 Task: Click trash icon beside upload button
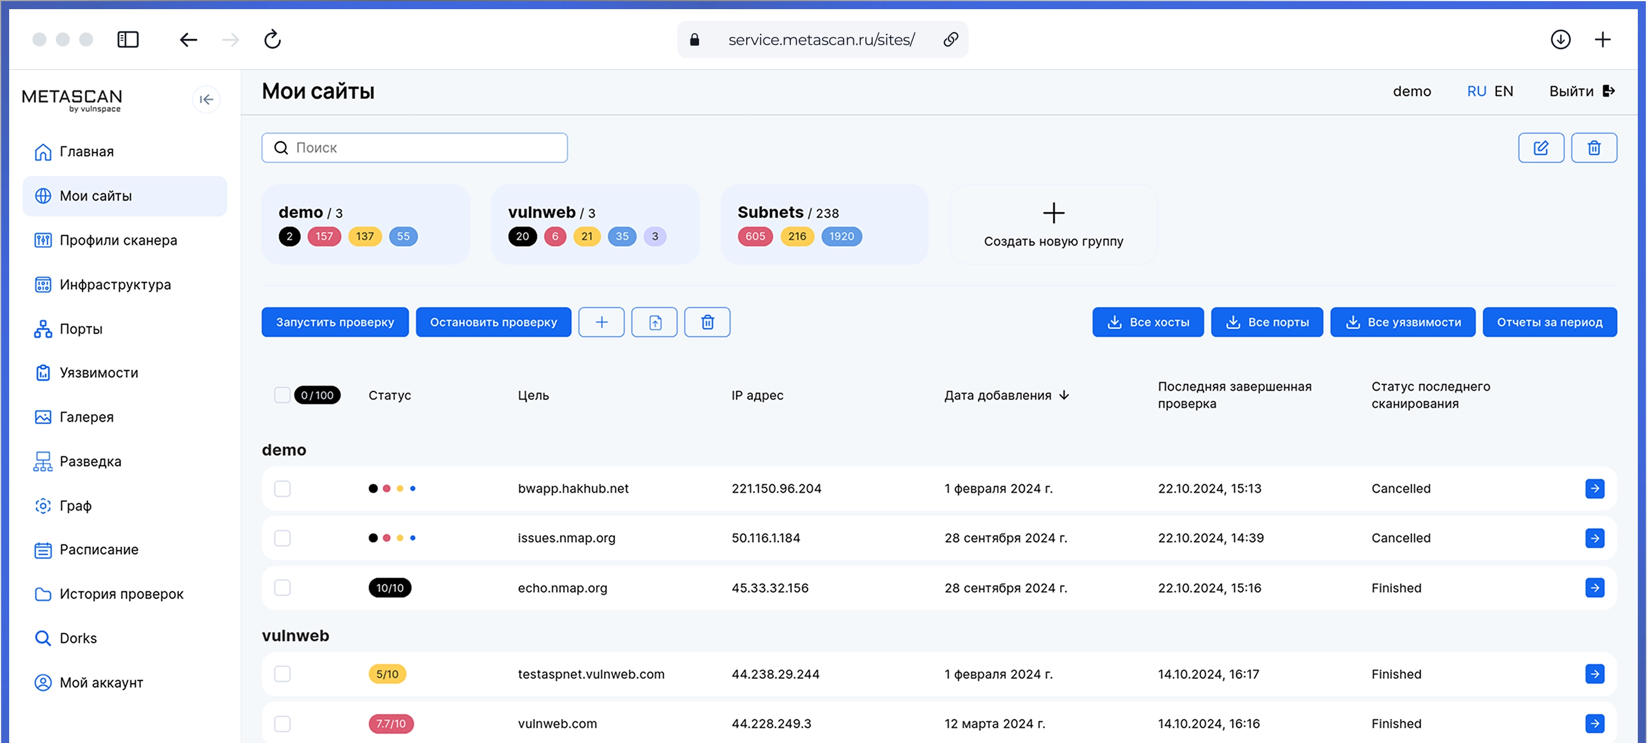(x=707, y=322)
